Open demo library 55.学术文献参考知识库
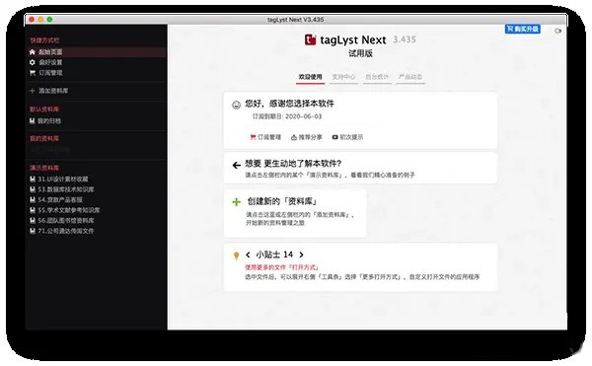The image size is (592, 366). coord(64,210)
